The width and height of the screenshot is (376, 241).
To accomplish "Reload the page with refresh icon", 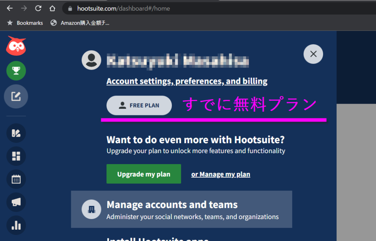I will pos(38,8).
